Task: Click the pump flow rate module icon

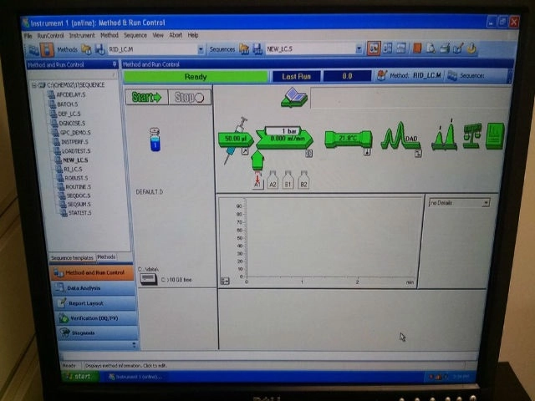Action: (284, 139)
